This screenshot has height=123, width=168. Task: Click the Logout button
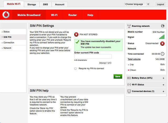pos(160,4)
